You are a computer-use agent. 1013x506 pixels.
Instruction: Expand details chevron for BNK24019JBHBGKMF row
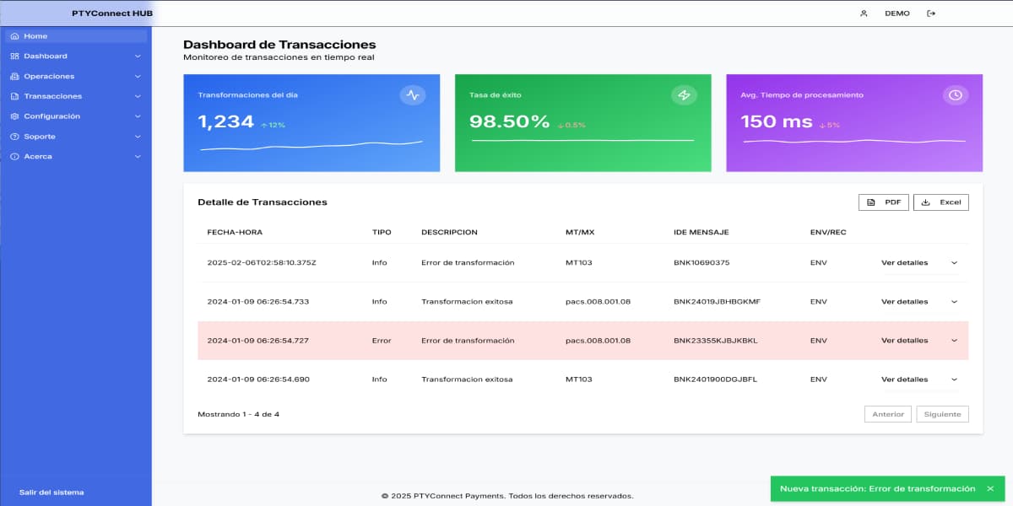(x=955, y=302)
